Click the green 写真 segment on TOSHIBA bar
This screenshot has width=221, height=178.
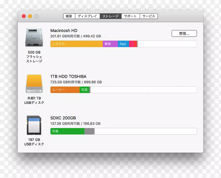(x=85, y=90)
